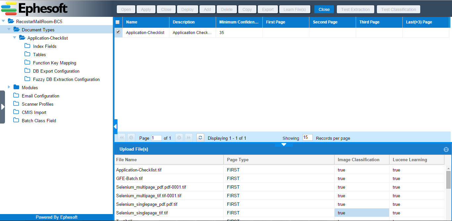Click the Lucene Learning column header
The image size is (452, 221).
point(417,160)
